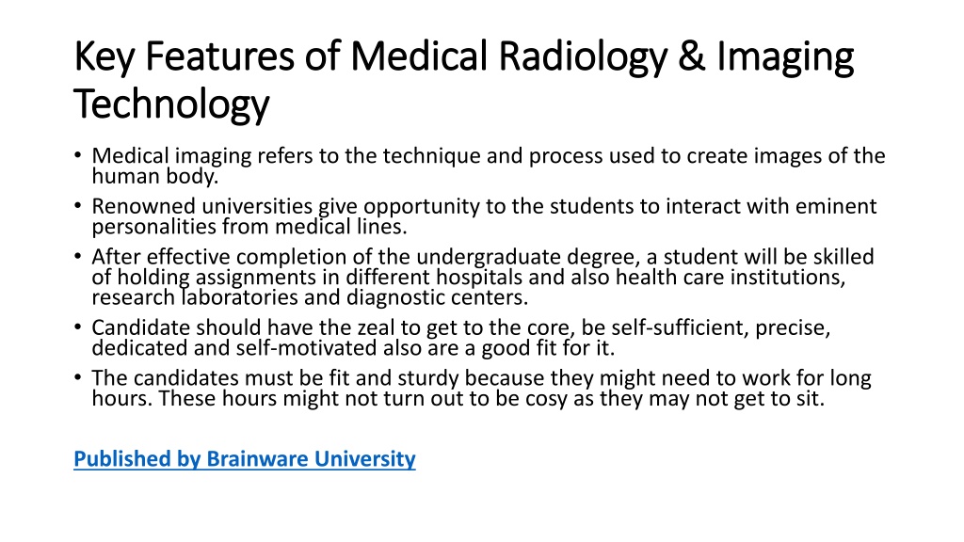Screen dimensions: 964x542
Task: Click the bullet marker before Medical imaging
Action: (x=77, y=155)
